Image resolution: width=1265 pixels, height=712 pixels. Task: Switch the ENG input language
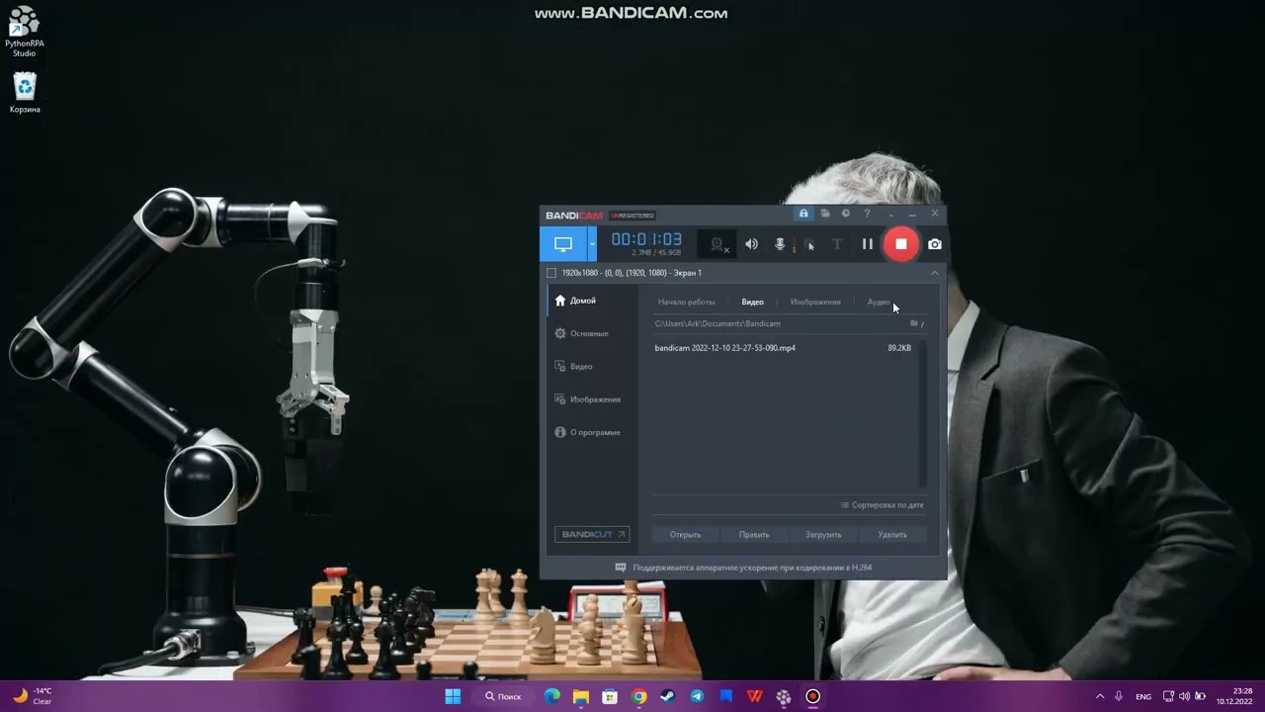point(1143,696)
